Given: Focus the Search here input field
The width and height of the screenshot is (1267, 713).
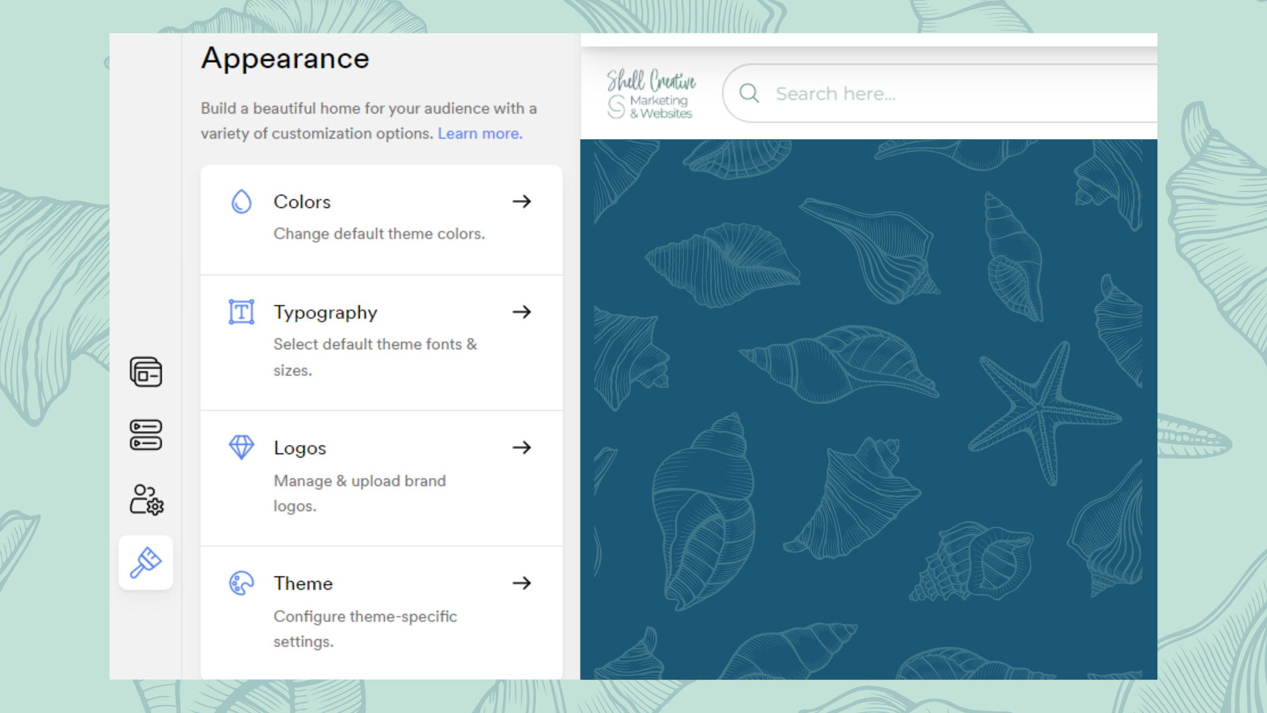Looking at the screenshot, I should (940, 93).
